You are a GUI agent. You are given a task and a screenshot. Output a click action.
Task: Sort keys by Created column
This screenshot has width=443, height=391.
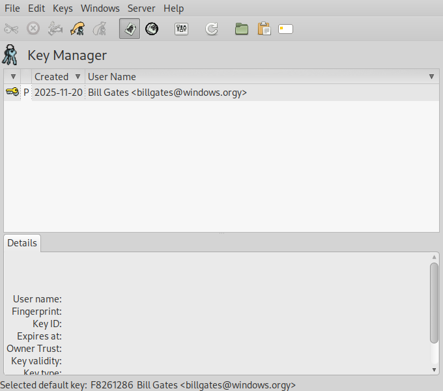point(58,76)
